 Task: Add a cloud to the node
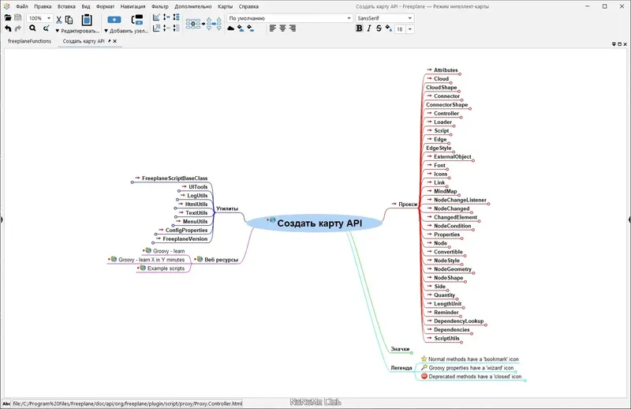230,28
